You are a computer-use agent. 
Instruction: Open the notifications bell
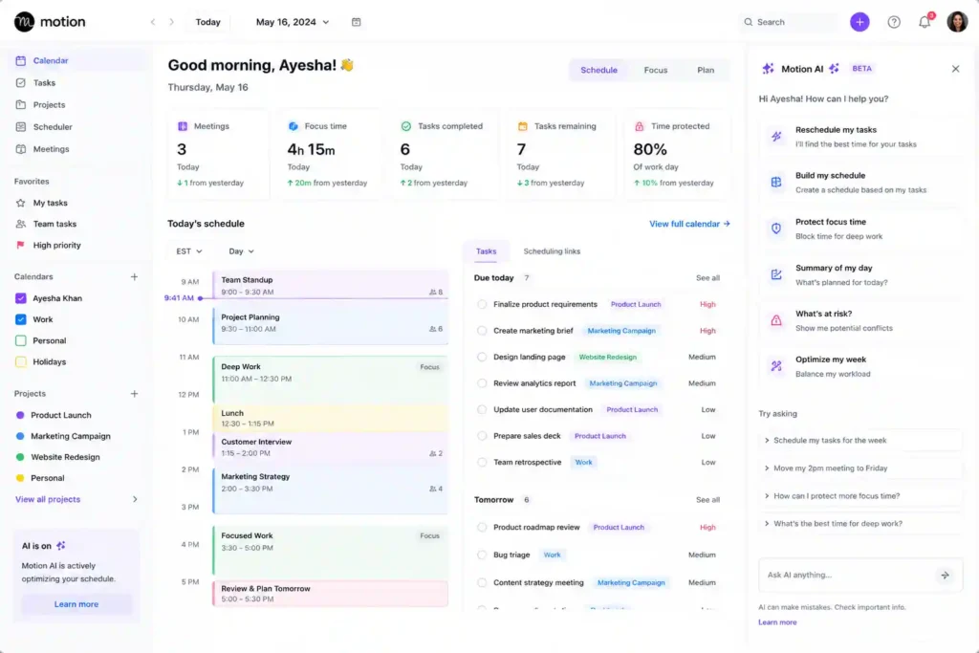pyautogui.click(x=925, y=22)
